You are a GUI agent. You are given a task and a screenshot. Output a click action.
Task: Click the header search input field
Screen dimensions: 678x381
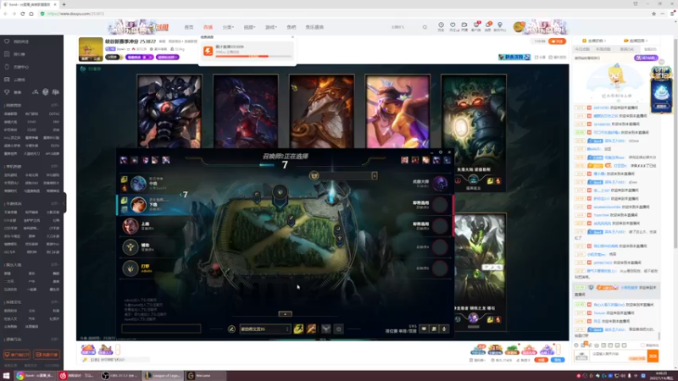[x=404, y=27]
